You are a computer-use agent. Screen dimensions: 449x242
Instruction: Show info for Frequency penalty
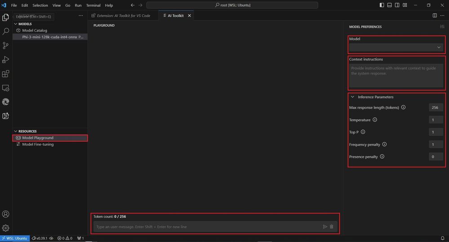point(384,144)
